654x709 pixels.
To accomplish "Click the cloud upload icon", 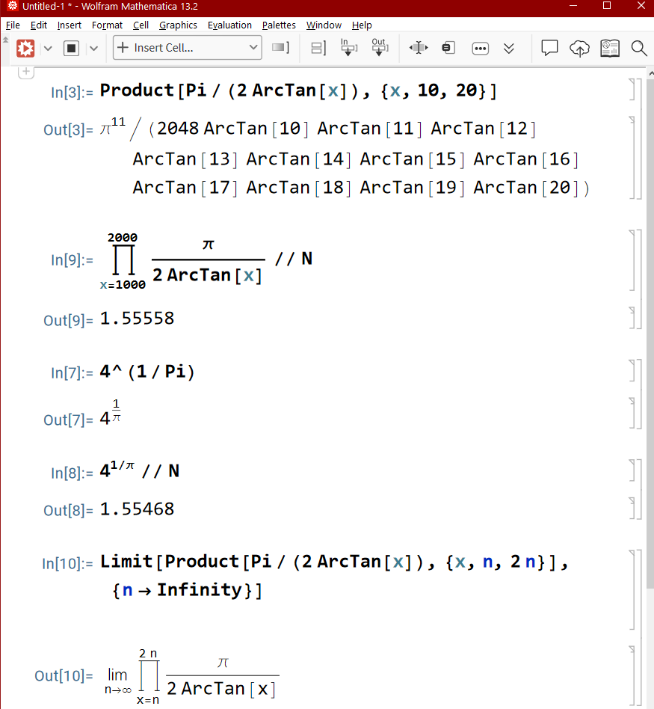I will pos(579,48).
